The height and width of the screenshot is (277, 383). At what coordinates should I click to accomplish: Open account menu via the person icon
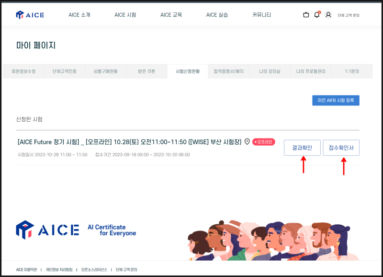(x=328, y=15)
